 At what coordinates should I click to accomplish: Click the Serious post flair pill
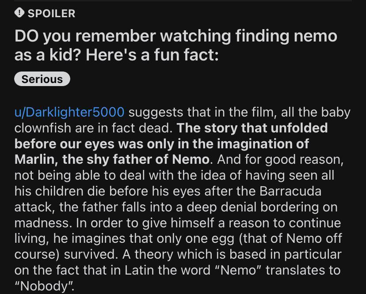tap(42, 79)
